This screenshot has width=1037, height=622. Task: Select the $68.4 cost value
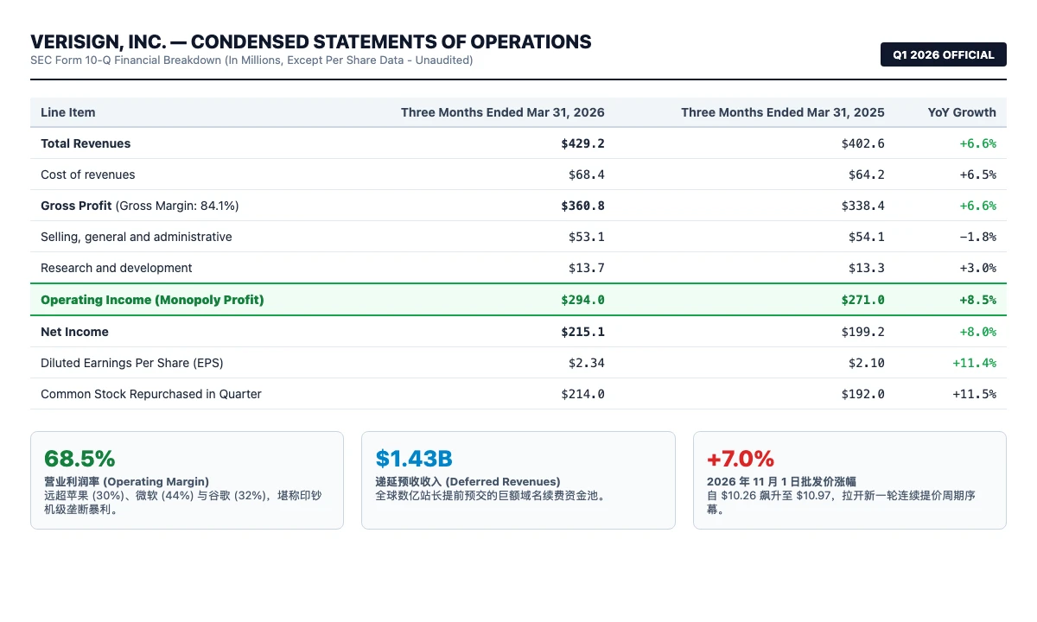coord(586,175)
